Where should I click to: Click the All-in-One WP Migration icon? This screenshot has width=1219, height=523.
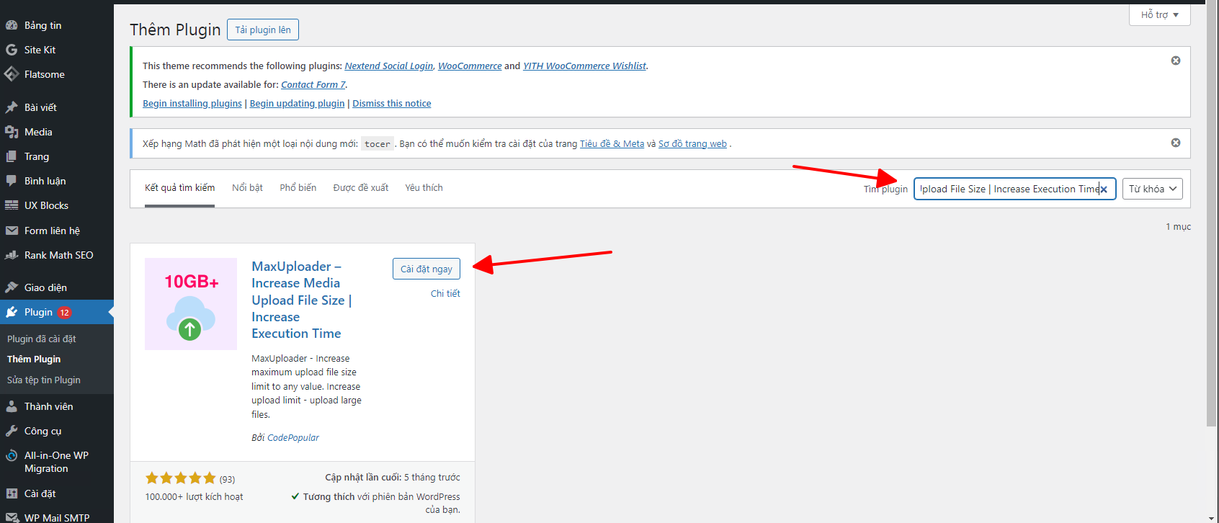pos(12,455)
